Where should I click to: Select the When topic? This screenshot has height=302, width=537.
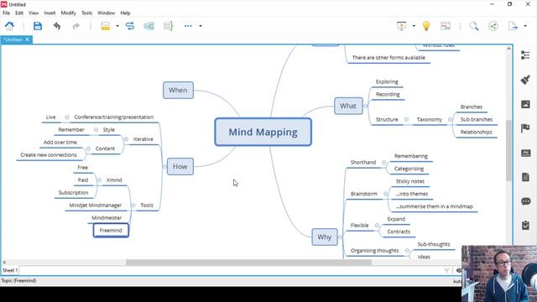point(178,90)
